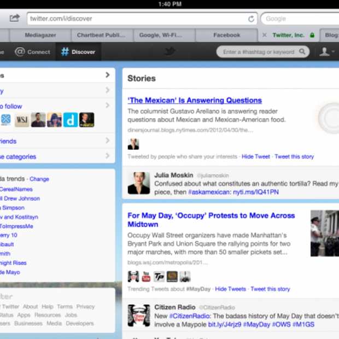Click the #OWS hashtag link

[x=281, y=325]
